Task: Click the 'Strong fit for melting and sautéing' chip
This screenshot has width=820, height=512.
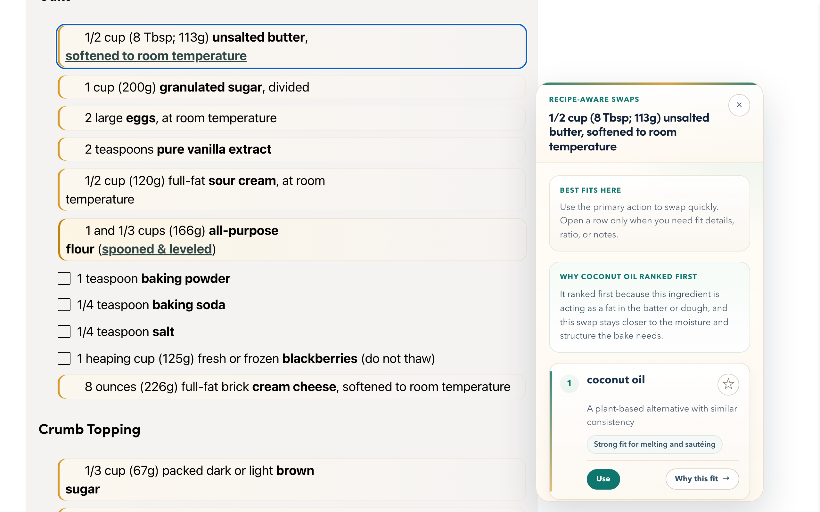Action: (x=654, y=444)
